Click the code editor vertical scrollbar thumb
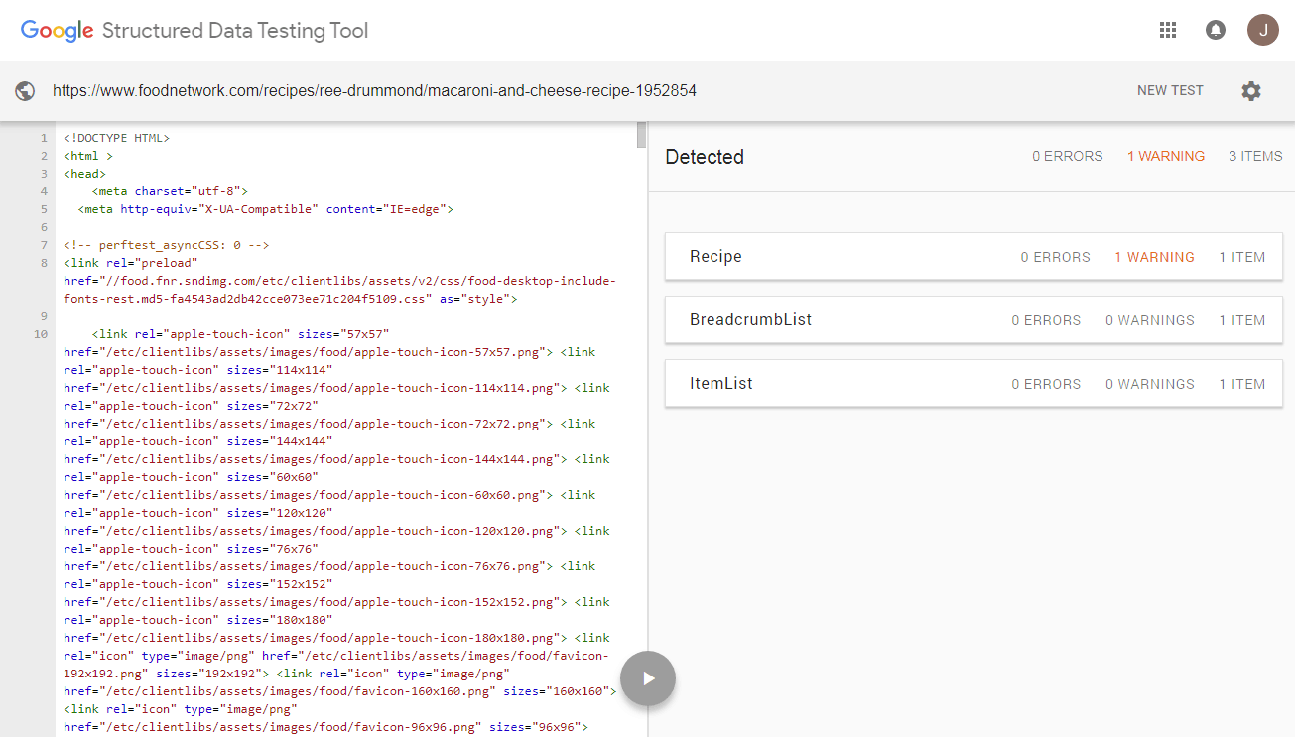 coord(641,135)
